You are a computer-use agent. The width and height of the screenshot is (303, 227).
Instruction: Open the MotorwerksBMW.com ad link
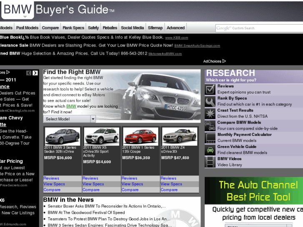(165, 54)
